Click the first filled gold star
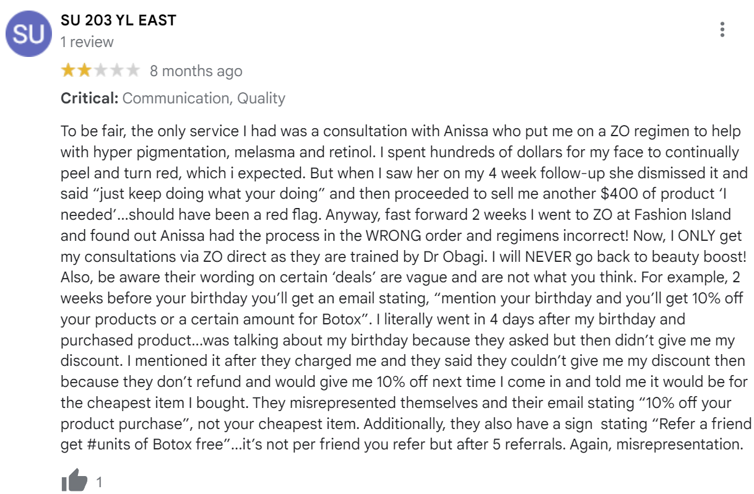Viewport: 754px width, 494px height. point(67,71)
